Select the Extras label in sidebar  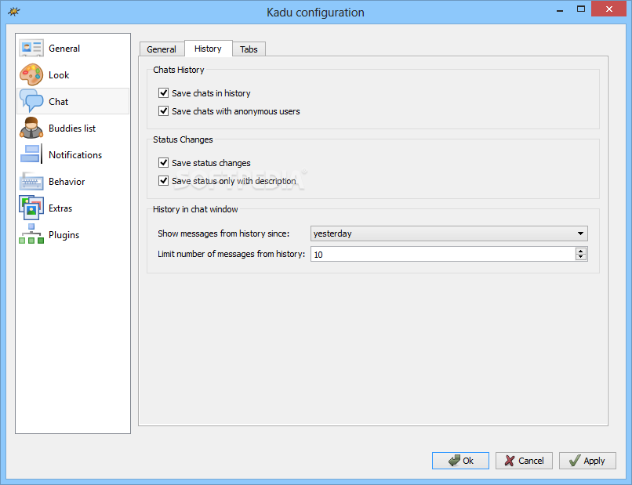click(60, 208)
